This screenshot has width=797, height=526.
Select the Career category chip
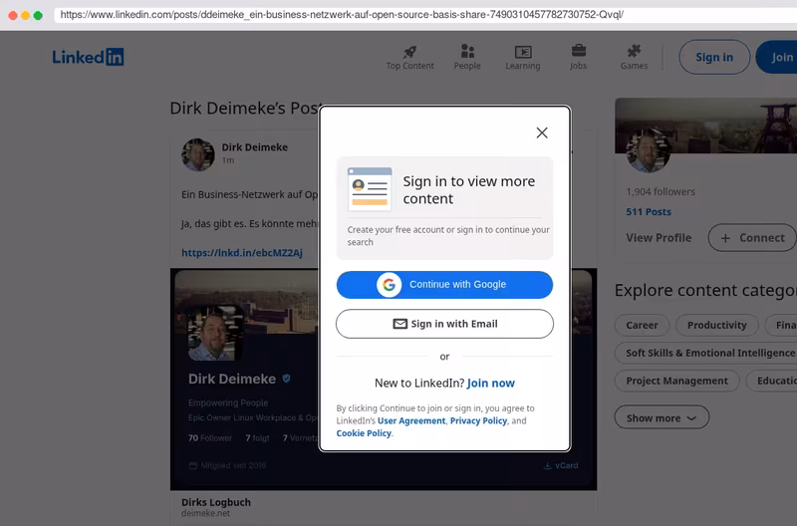(642, 325)
